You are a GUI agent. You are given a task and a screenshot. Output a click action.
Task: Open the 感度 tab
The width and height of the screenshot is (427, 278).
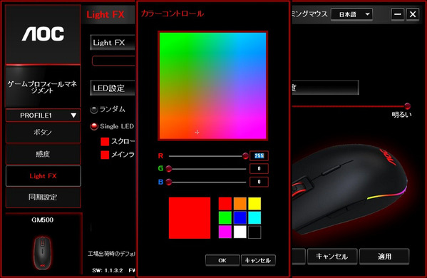pos(43,154)
